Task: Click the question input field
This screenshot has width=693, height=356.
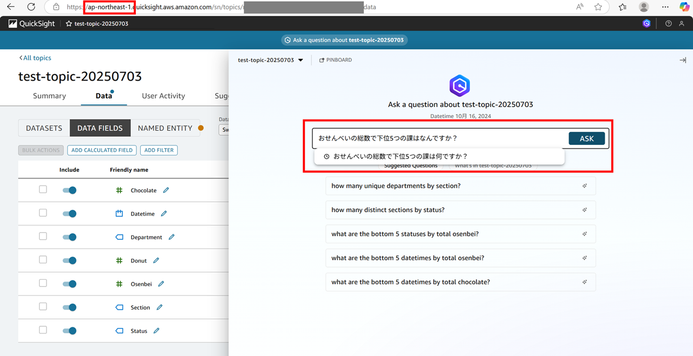Action: 440,139
